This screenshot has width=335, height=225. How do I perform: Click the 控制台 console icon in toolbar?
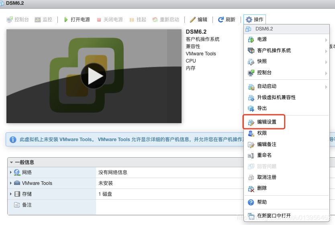[x=10, y=20]
